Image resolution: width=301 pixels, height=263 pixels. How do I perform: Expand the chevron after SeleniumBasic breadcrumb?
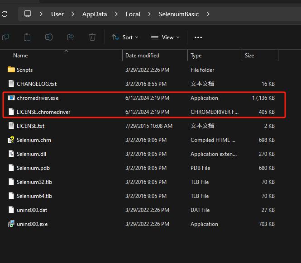(208, 14)
